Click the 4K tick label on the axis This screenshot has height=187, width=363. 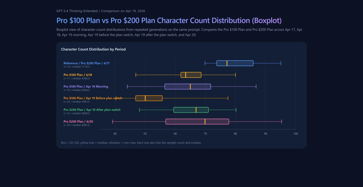click(x=115, y=134)
